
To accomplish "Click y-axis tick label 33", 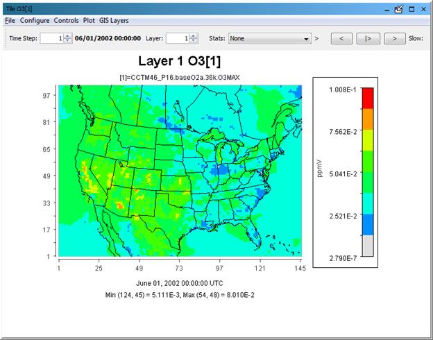I will point(46,203).
